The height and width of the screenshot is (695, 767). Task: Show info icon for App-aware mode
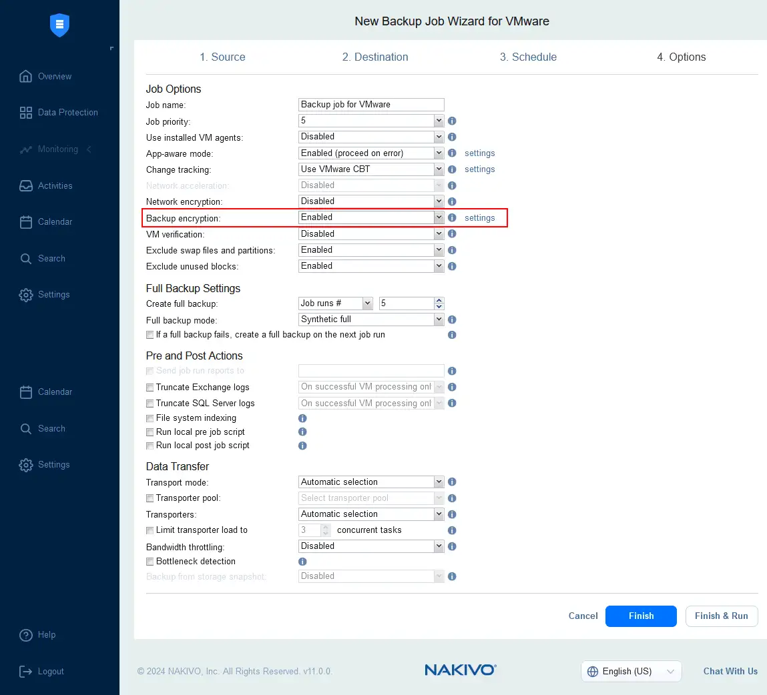(452, 153)
